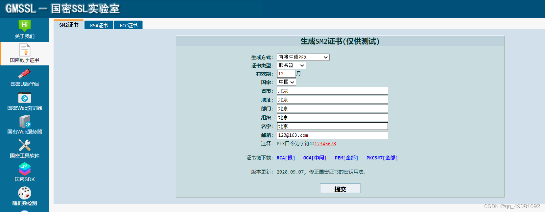Click the 地址 input field
This screenshot has height=212, width=545.
pos(332,100)
